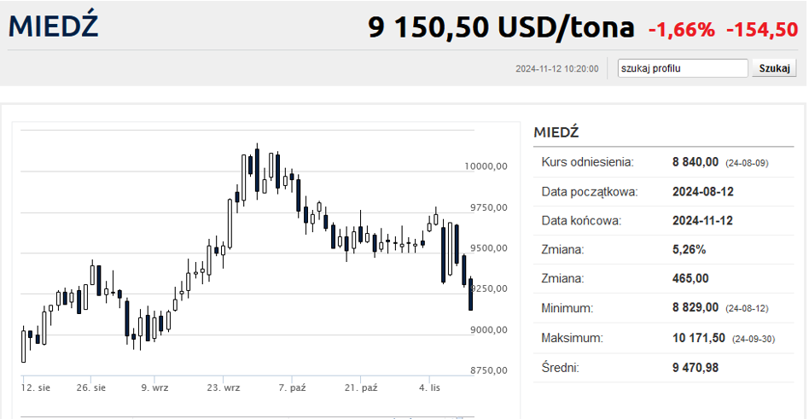Screen dimensions: 809x419
Task: Click the '23. wrz' date axis label
Action: pos(224,387)
